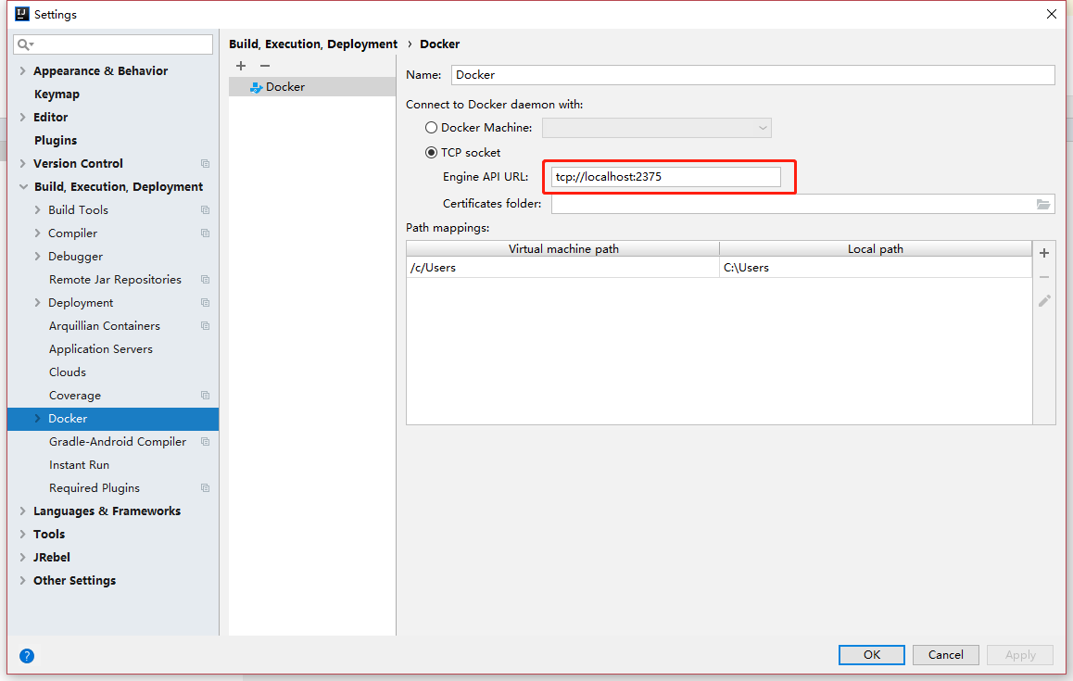
Task: Open Coverage settings
Action: pyautogui.click(x=74, y=396)
